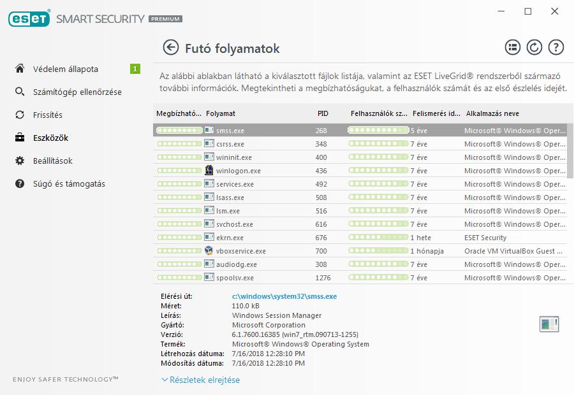Select the ekrn.exe process name

click(x=230, y=238)
